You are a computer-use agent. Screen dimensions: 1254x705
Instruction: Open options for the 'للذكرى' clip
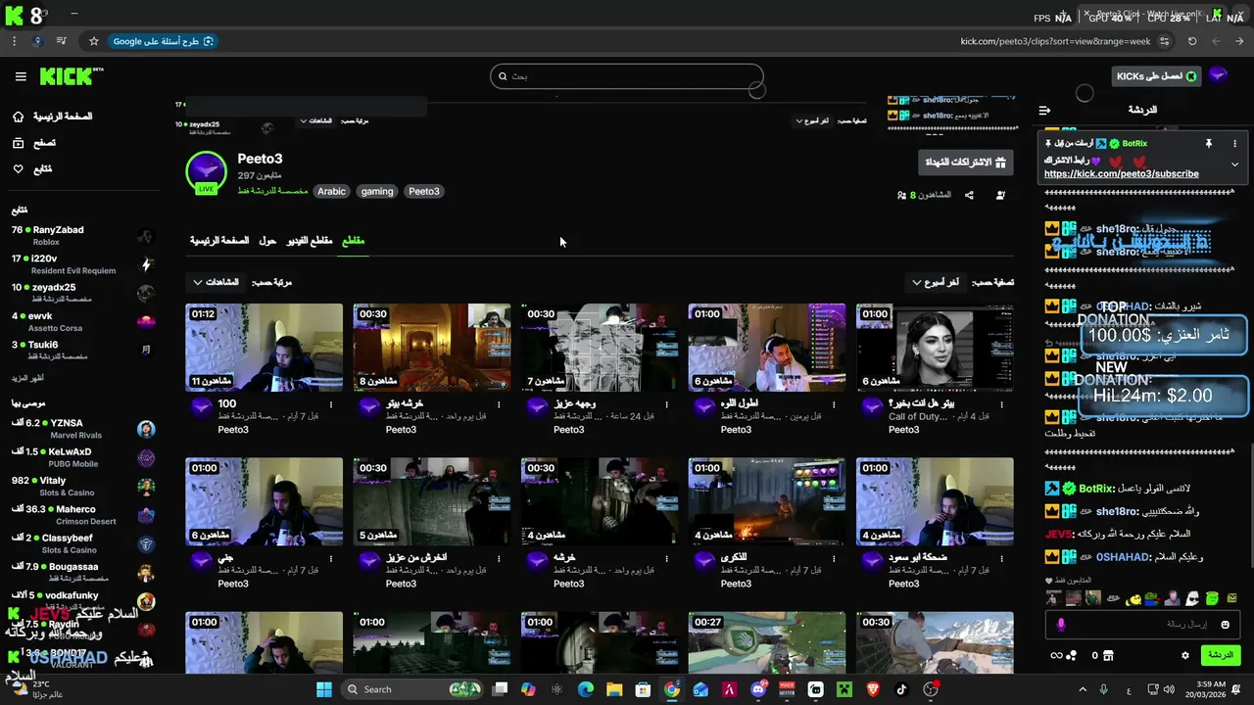(834, 558)
